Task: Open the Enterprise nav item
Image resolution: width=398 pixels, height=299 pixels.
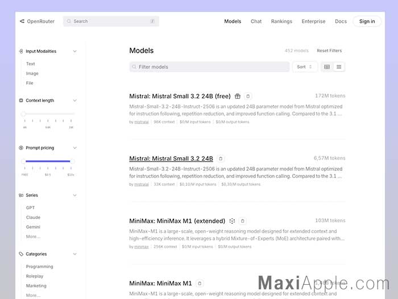Action: coord(313,22)
